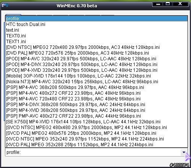Select text.ini profile

[96, 30]
